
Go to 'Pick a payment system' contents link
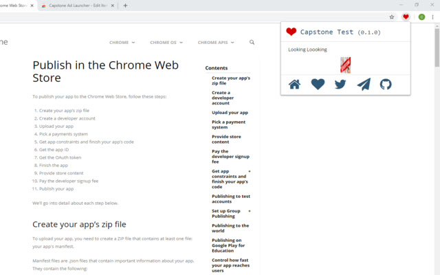click(x=228, y=124)
